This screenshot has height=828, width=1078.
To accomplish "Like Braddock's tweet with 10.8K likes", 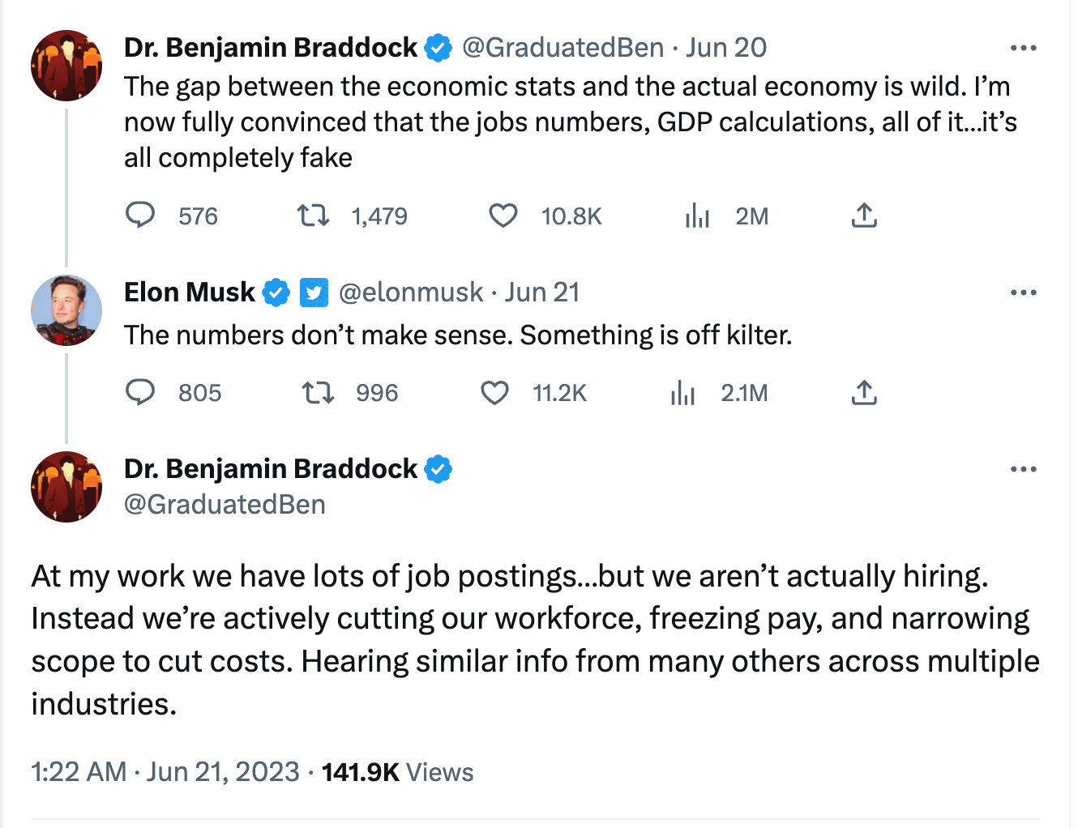I will click(503, 216).
